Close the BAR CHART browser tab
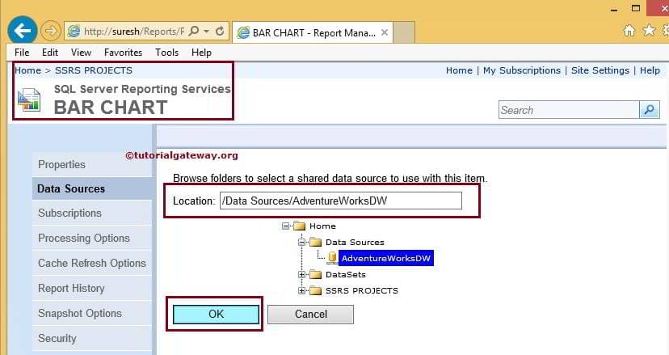669x355 pixels. pyautogui.click(x=385, y=32)
